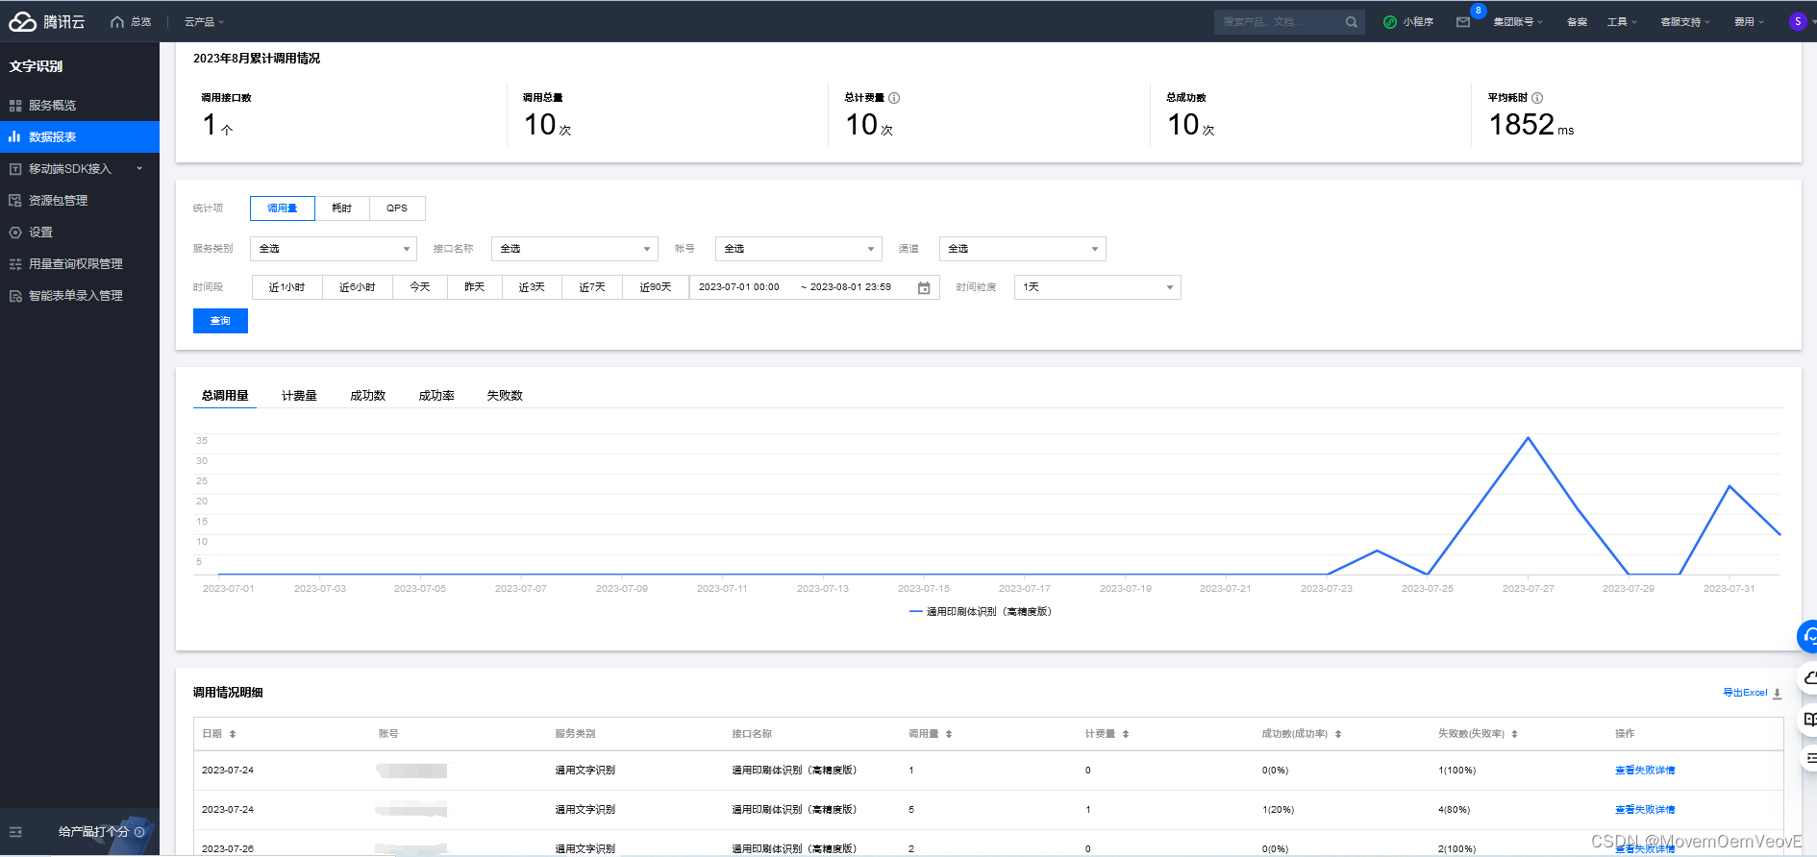Expand the 客服支持 menu

[1685, 22]
